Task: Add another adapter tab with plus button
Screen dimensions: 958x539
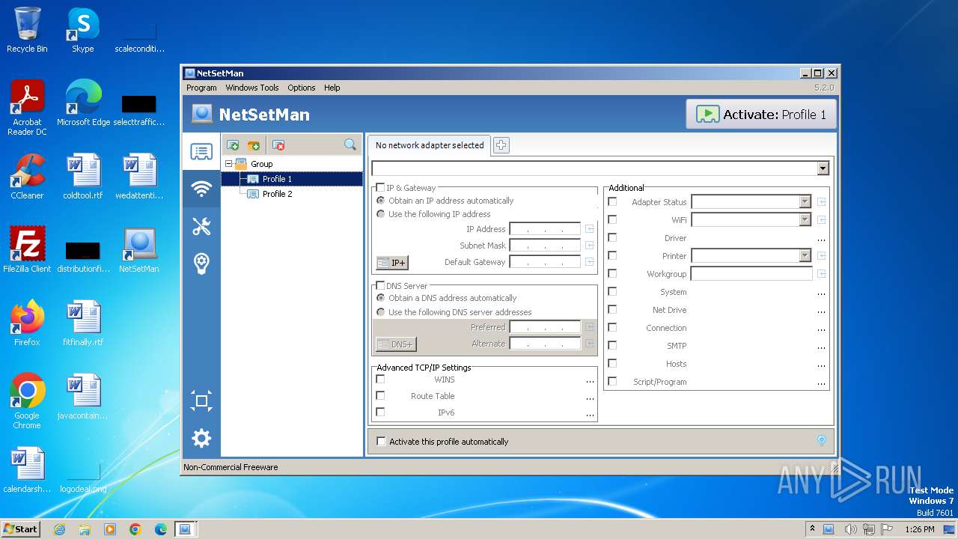Action: click(x=501, y=145)
